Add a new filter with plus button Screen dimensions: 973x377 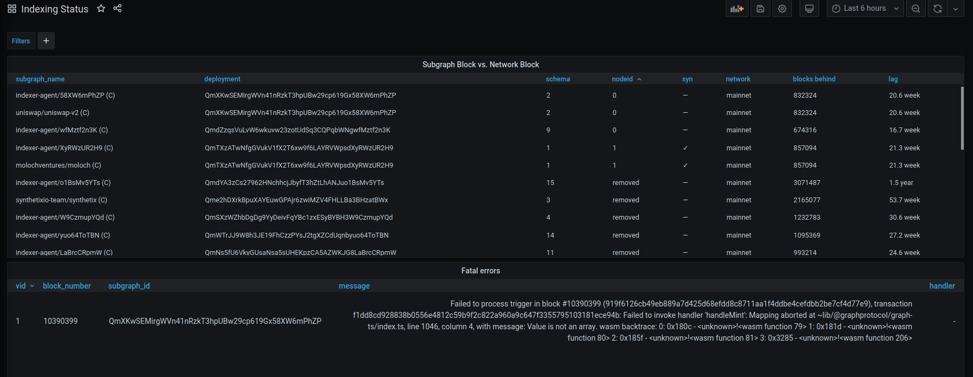point(46,41)
